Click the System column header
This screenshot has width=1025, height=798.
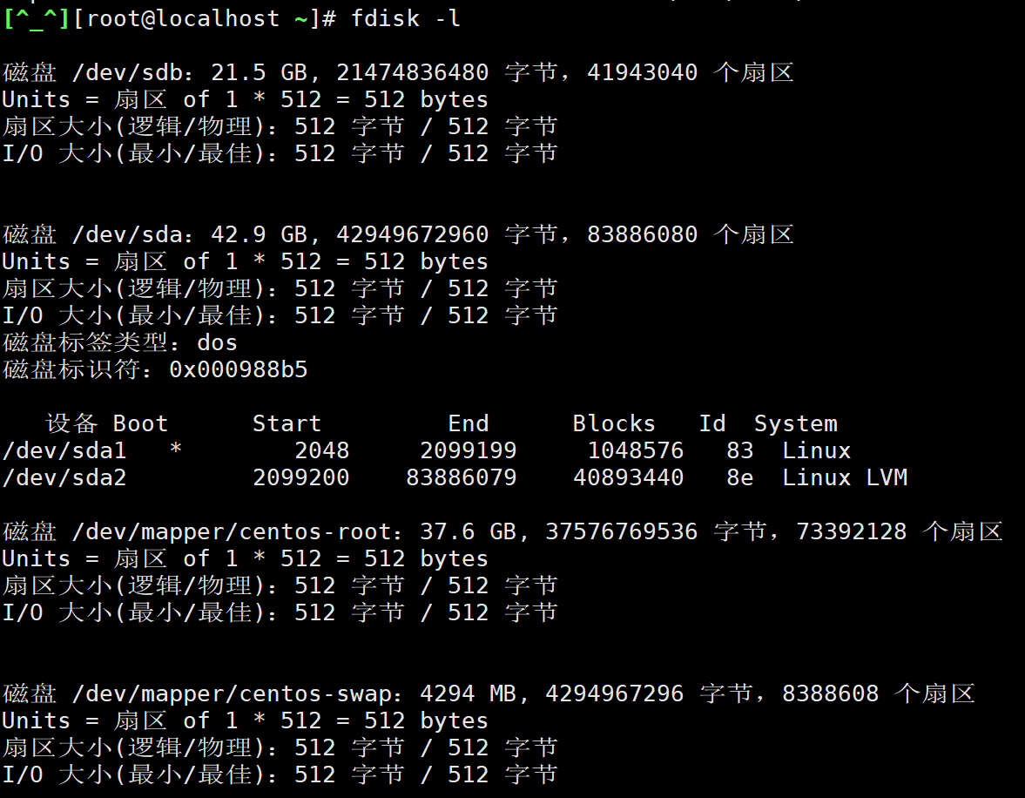pos(795,423)
